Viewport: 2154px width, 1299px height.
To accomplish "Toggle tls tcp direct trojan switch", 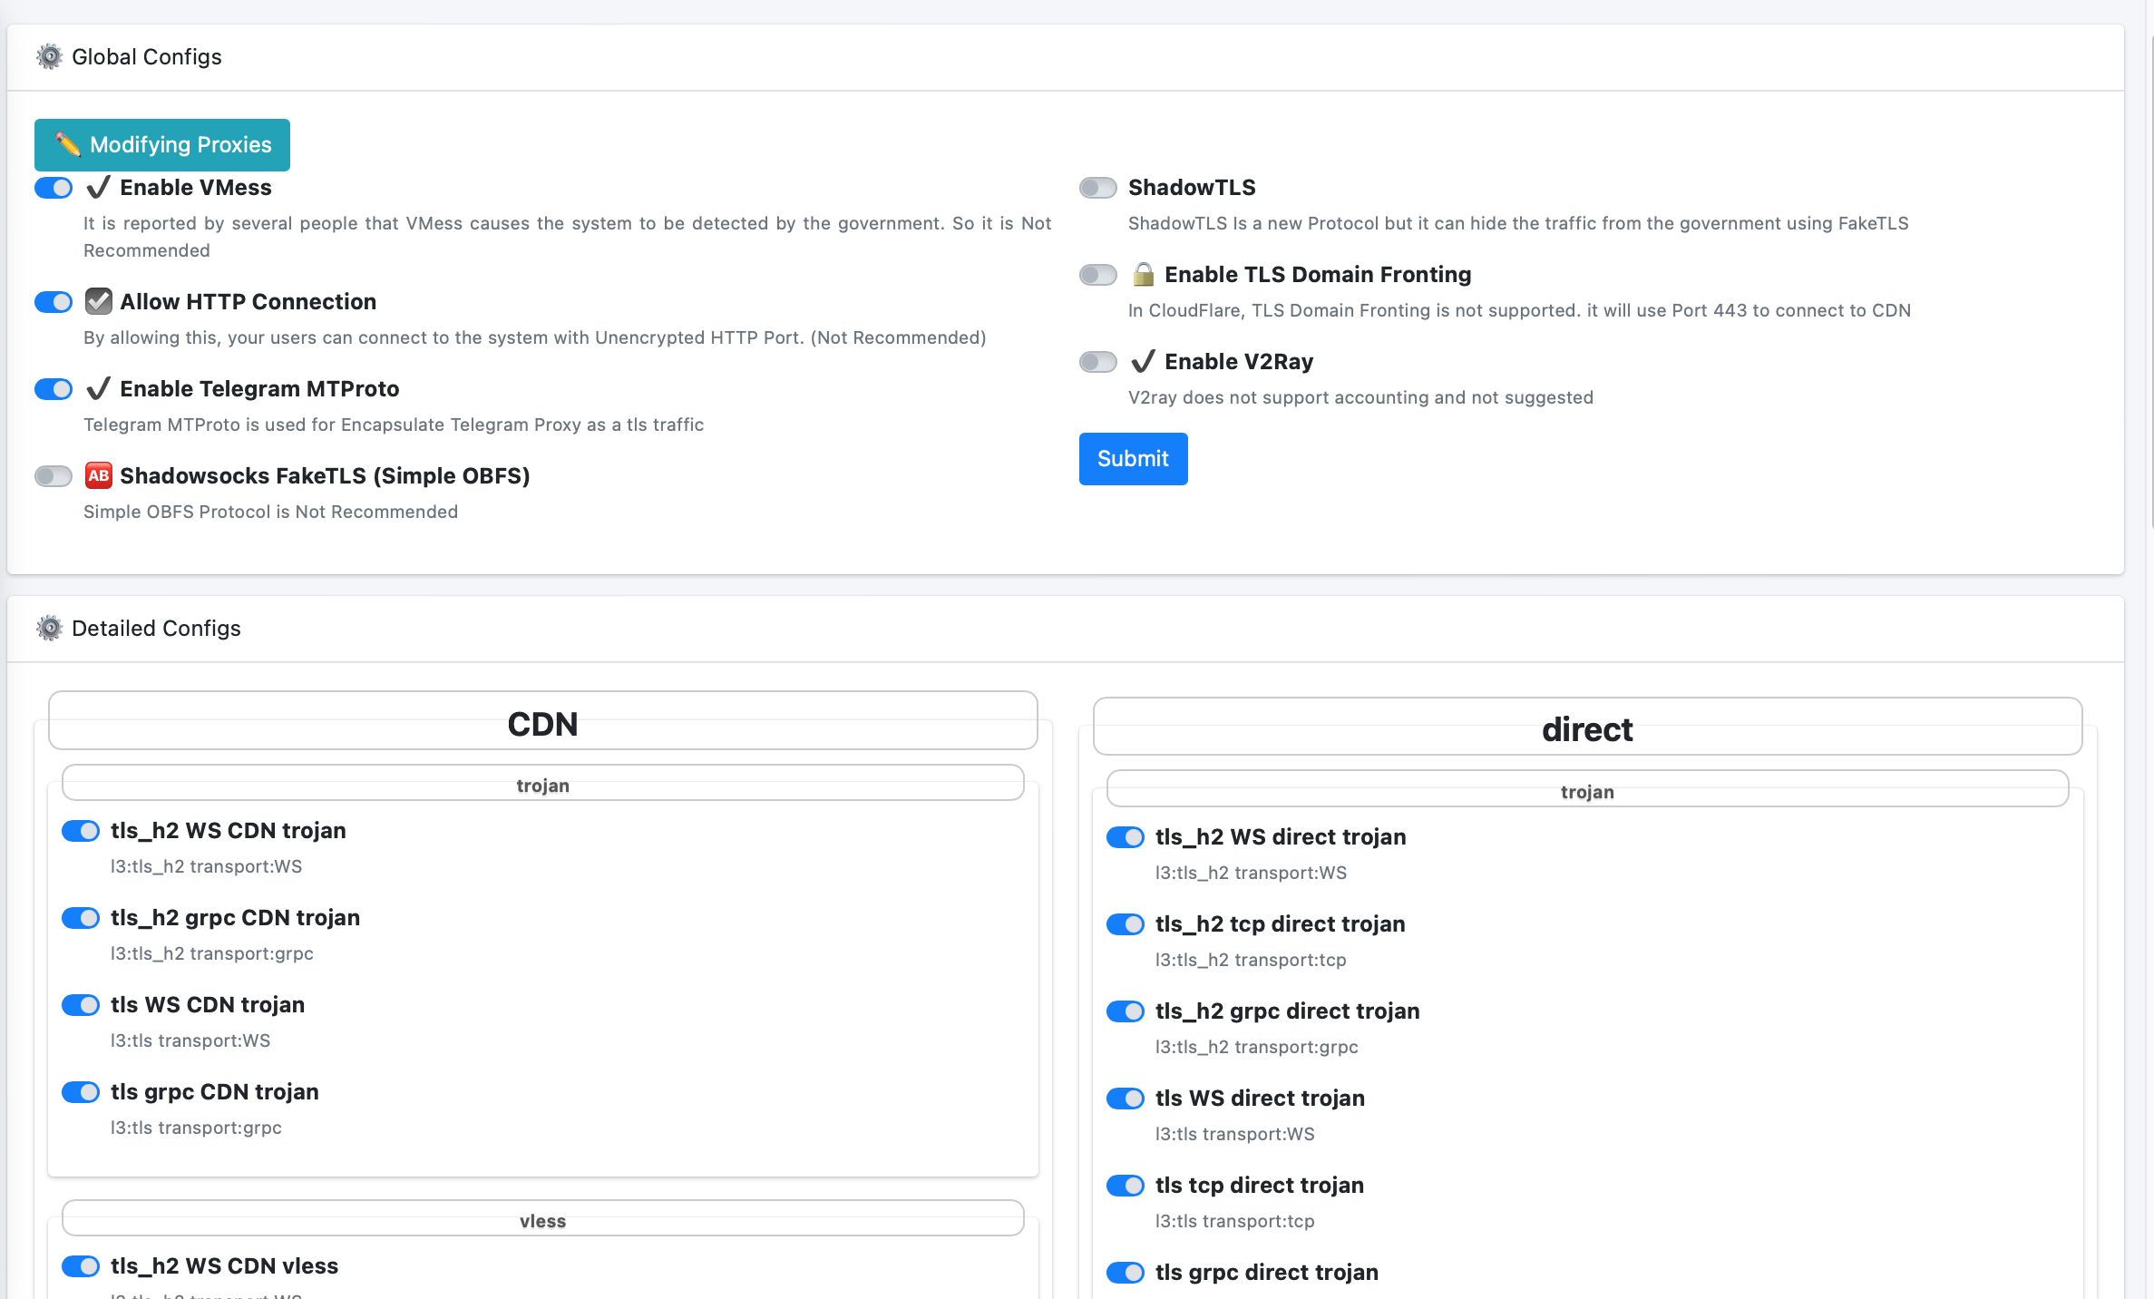I will [x=1126, y=1186].
